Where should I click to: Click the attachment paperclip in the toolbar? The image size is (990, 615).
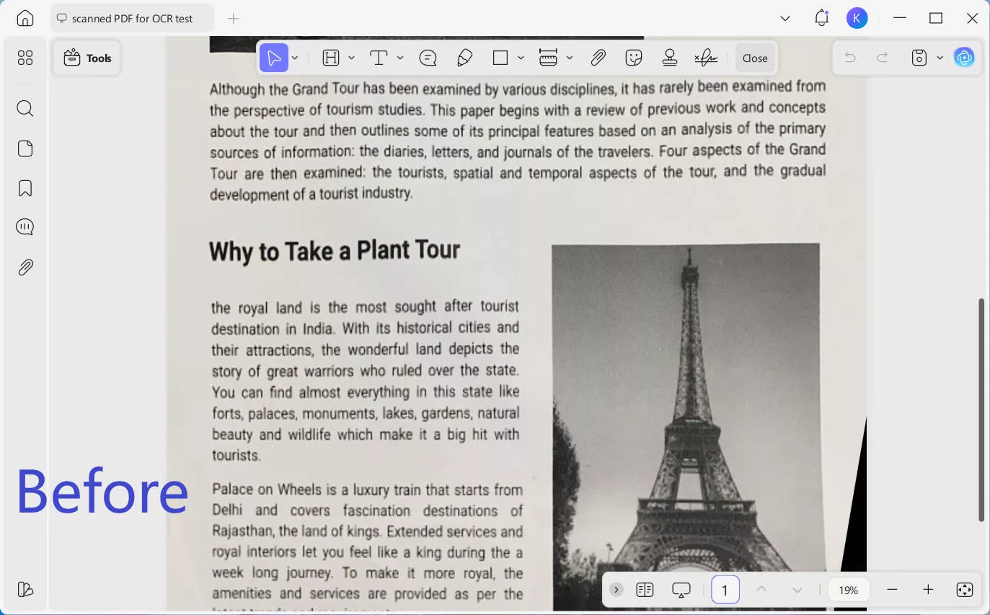click(x=598, y=58)
